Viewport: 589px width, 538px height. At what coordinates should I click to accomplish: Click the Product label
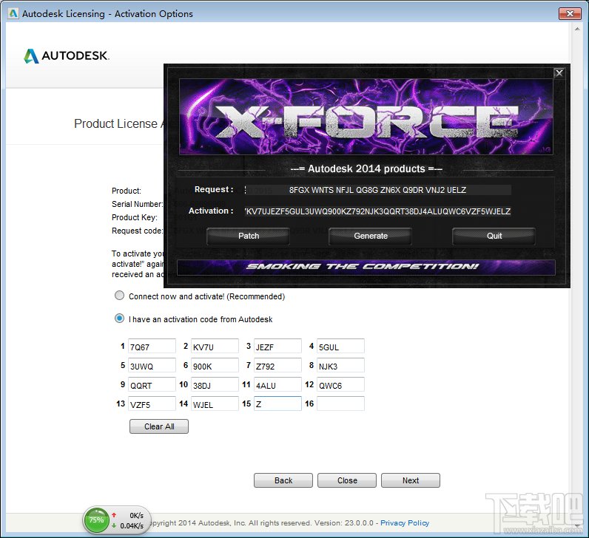127,191
